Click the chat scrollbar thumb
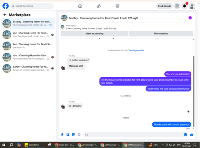This screenshot has width=200, height=148. coord(194,92)
